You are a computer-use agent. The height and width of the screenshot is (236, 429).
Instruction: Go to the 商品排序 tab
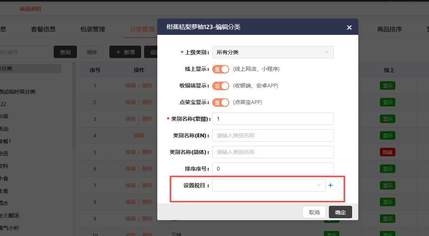[390, 29]
